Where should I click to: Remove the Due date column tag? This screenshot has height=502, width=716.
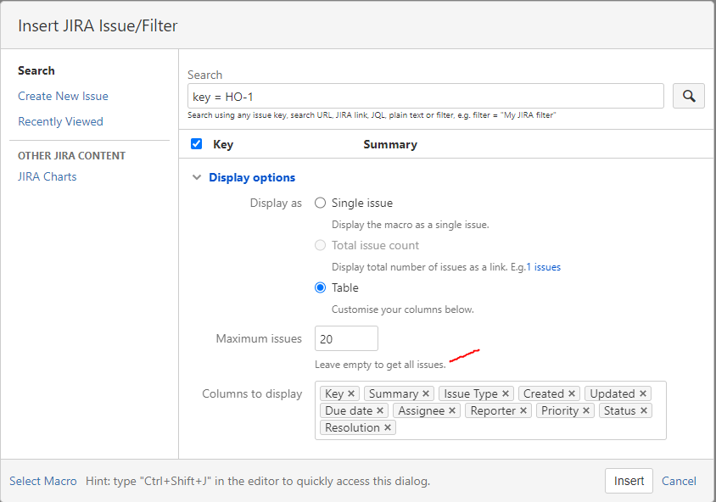(380, 410)
